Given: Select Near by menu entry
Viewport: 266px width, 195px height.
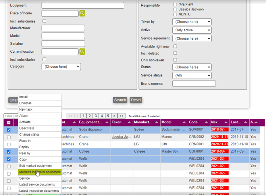Looking at the screenshot, I should tap(40, 153).
